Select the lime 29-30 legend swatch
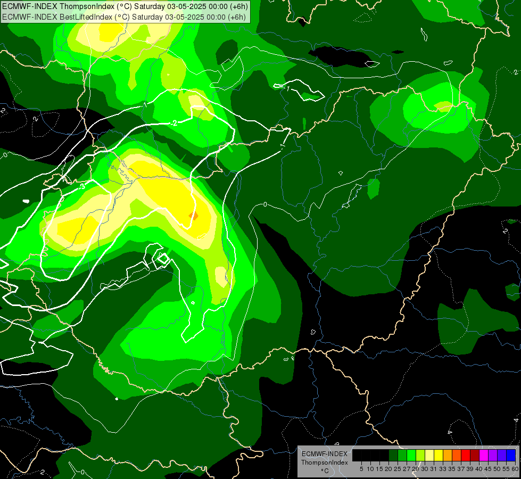 [x=420, y=455]
